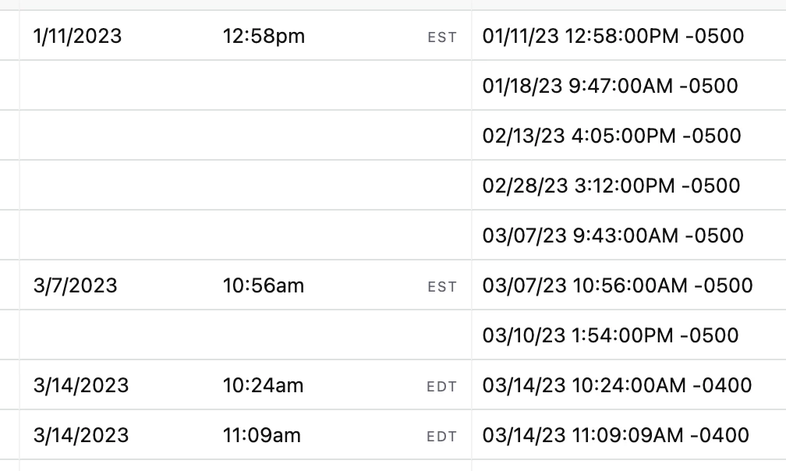
Task: Click the EST label beside 10:56am
Action: tap(442, 286)
